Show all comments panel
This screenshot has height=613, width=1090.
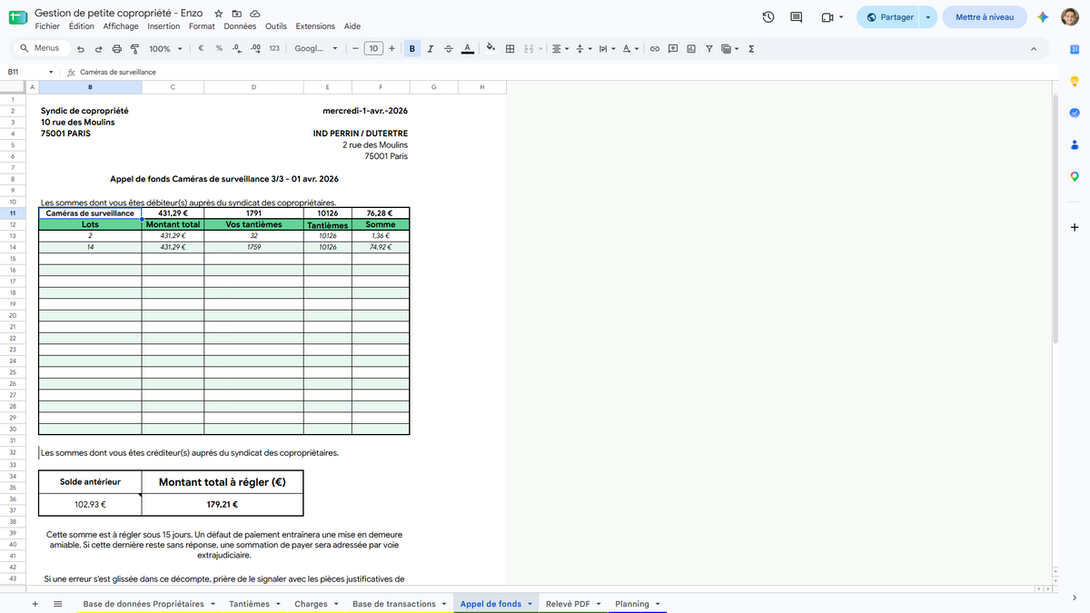pyautogui.click(x=797, y=17)
